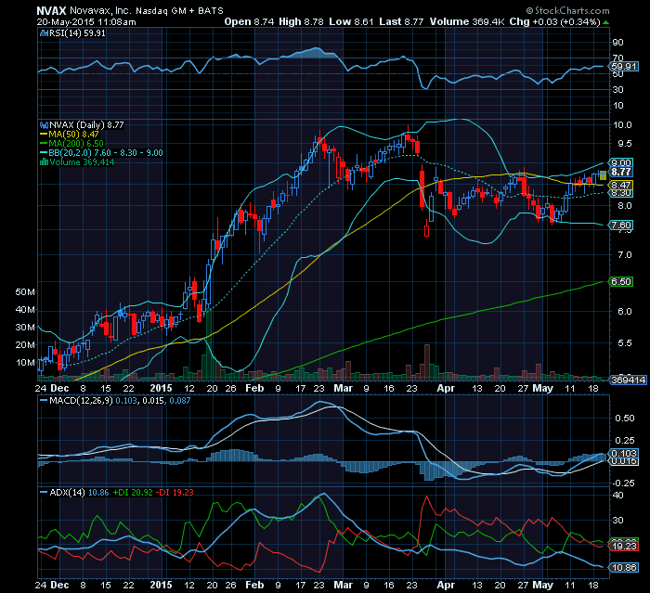Screen dimensions: 650x593
Task: Click the yellow 8.47 moving average price tag
Action: tap(621, 185)
